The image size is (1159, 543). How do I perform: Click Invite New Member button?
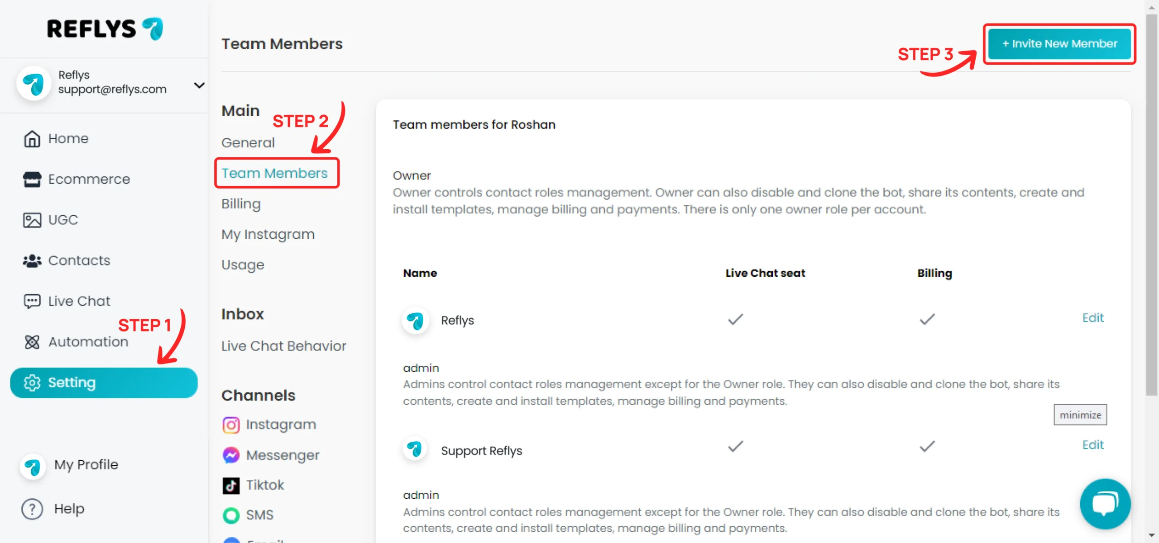(x=1059, y=44)
